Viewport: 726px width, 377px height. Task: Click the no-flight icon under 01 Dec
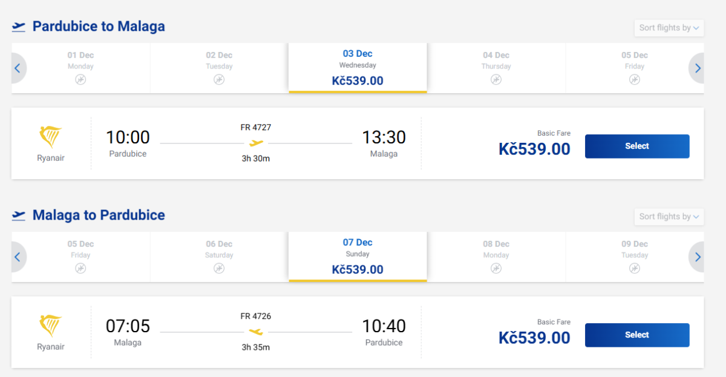point(80,80)
